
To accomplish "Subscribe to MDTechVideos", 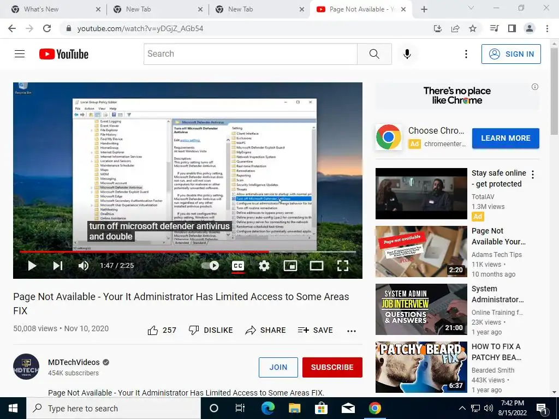I will click(x=332, y=367).
